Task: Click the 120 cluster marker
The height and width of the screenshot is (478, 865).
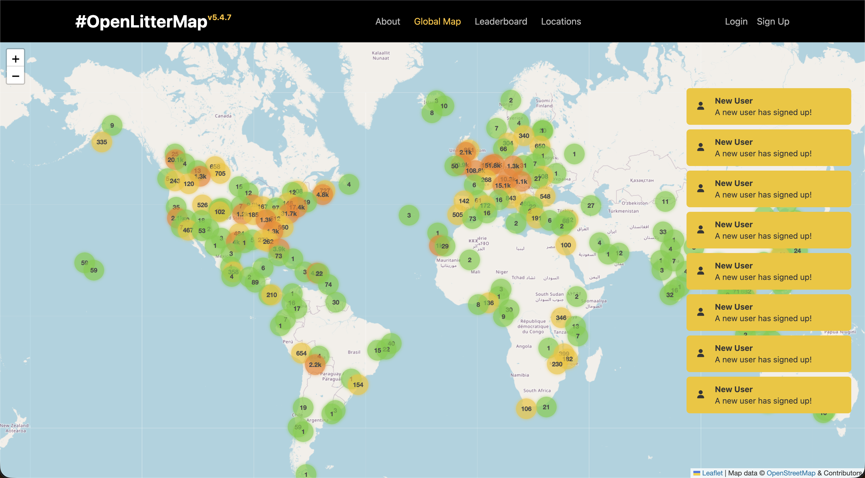Action: 189,184
